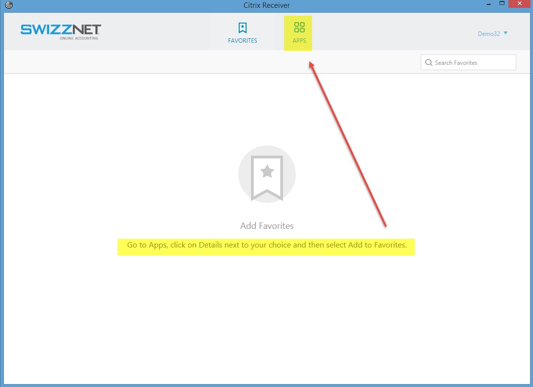Click the search magnifier icon

pos(429,63)
